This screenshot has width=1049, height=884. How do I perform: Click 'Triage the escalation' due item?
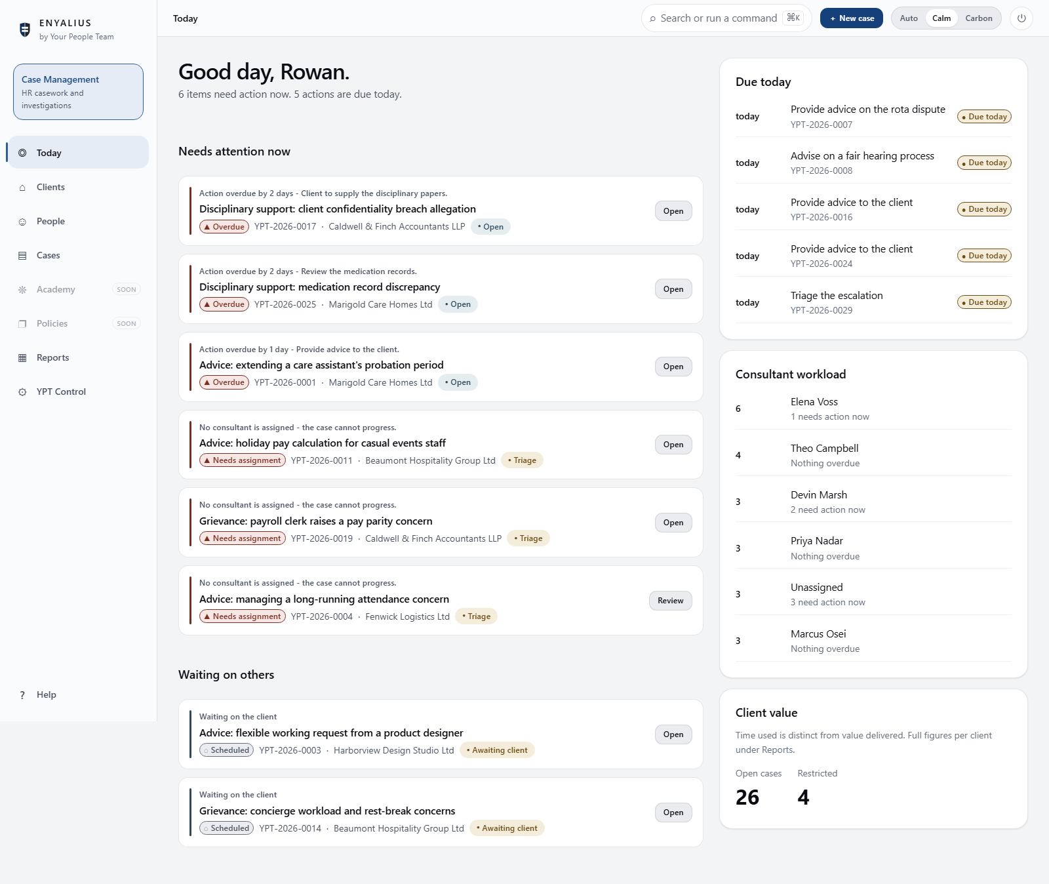837,296
